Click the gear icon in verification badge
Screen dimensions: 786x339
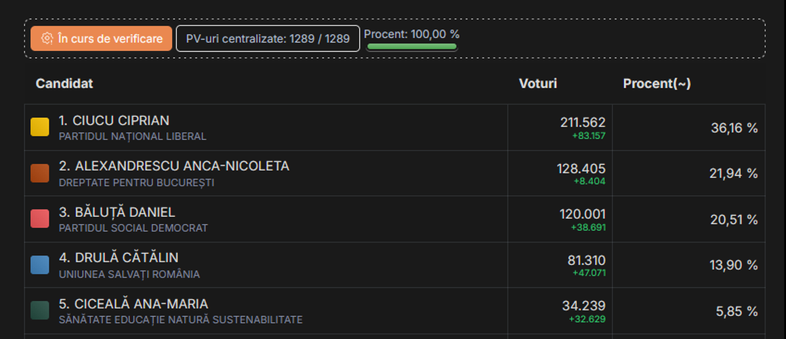pos(47,39)
